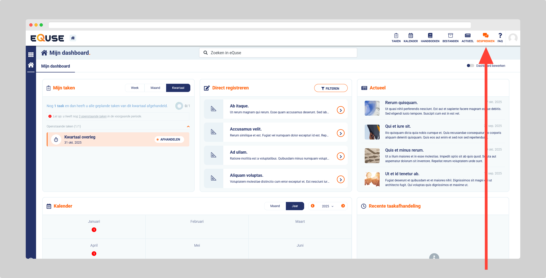Switch Kalender to Maand view
This screenshot has height=278, width=546.
pyautogui.click(x=275, y=206)
